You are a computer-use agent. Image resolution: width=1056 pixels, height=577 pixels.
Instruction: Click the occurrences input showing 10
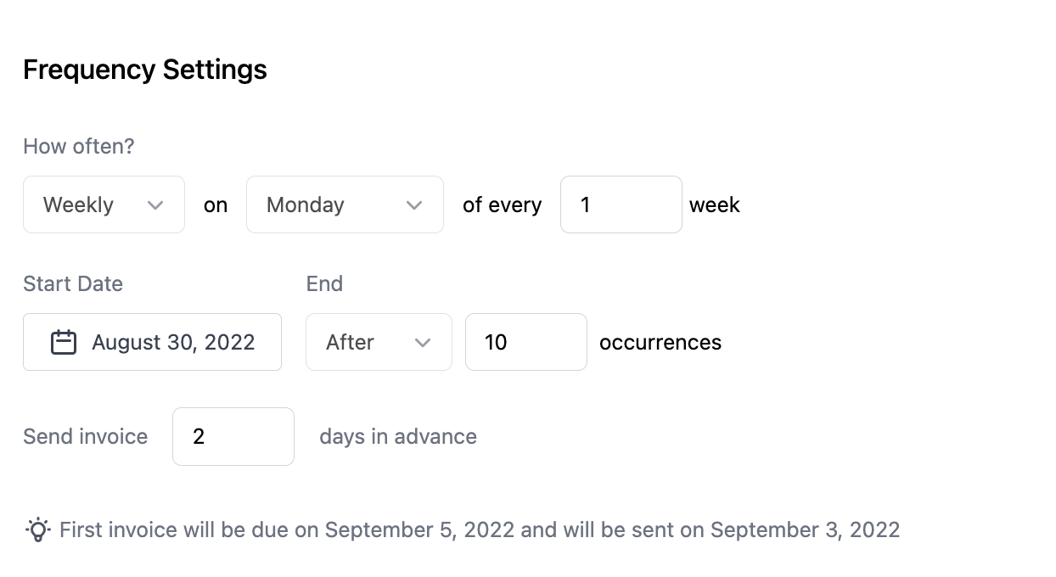click(x=525, y=342)
